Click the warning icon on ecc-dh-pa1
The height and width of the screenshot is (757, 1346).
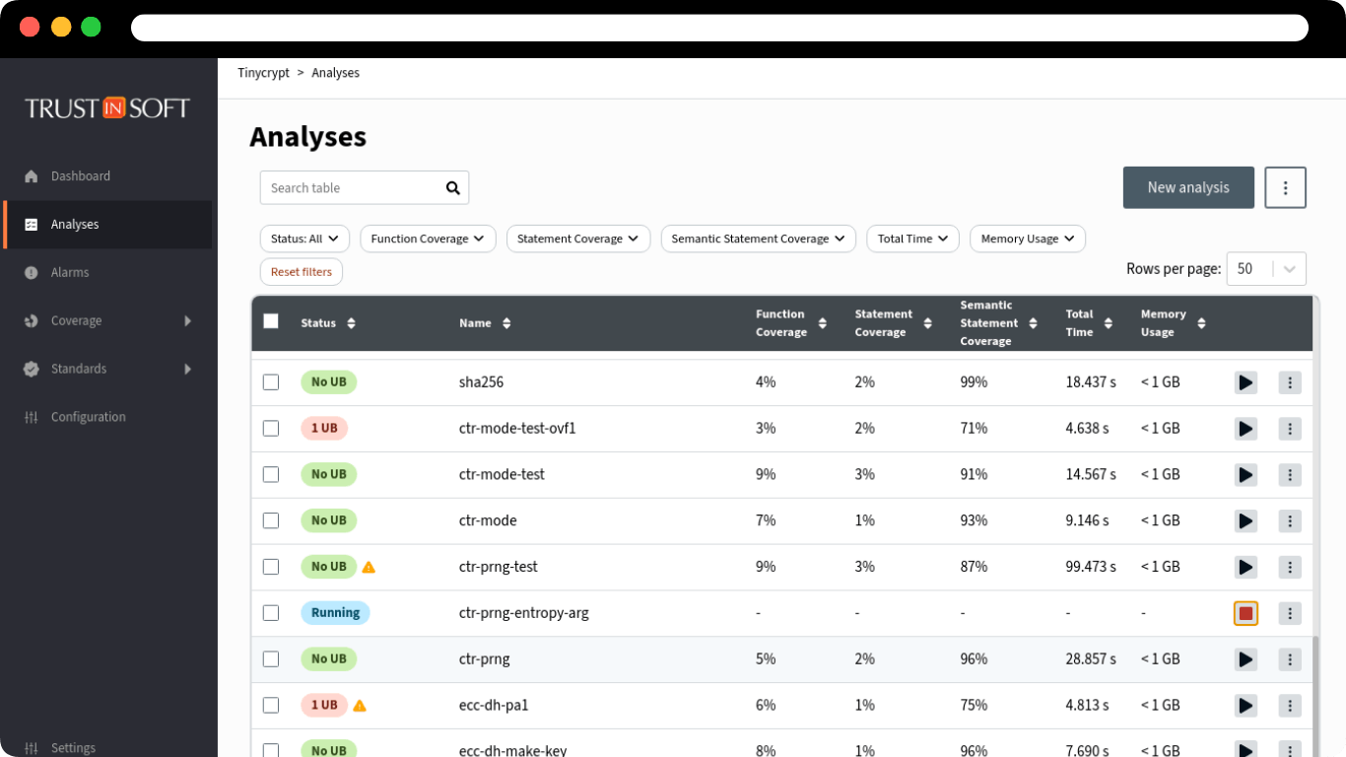[x=360, y=706]
